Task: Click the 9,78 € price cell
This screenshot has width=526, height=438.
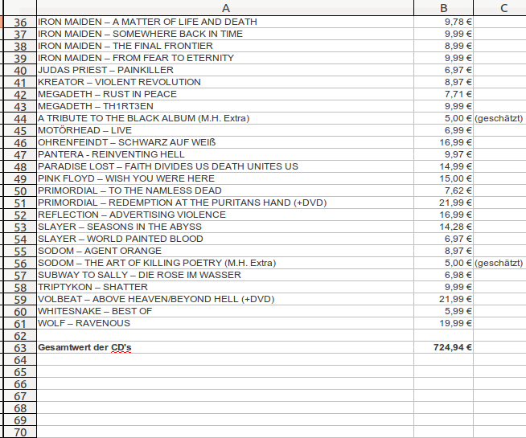Action: (x=443, y=23)
